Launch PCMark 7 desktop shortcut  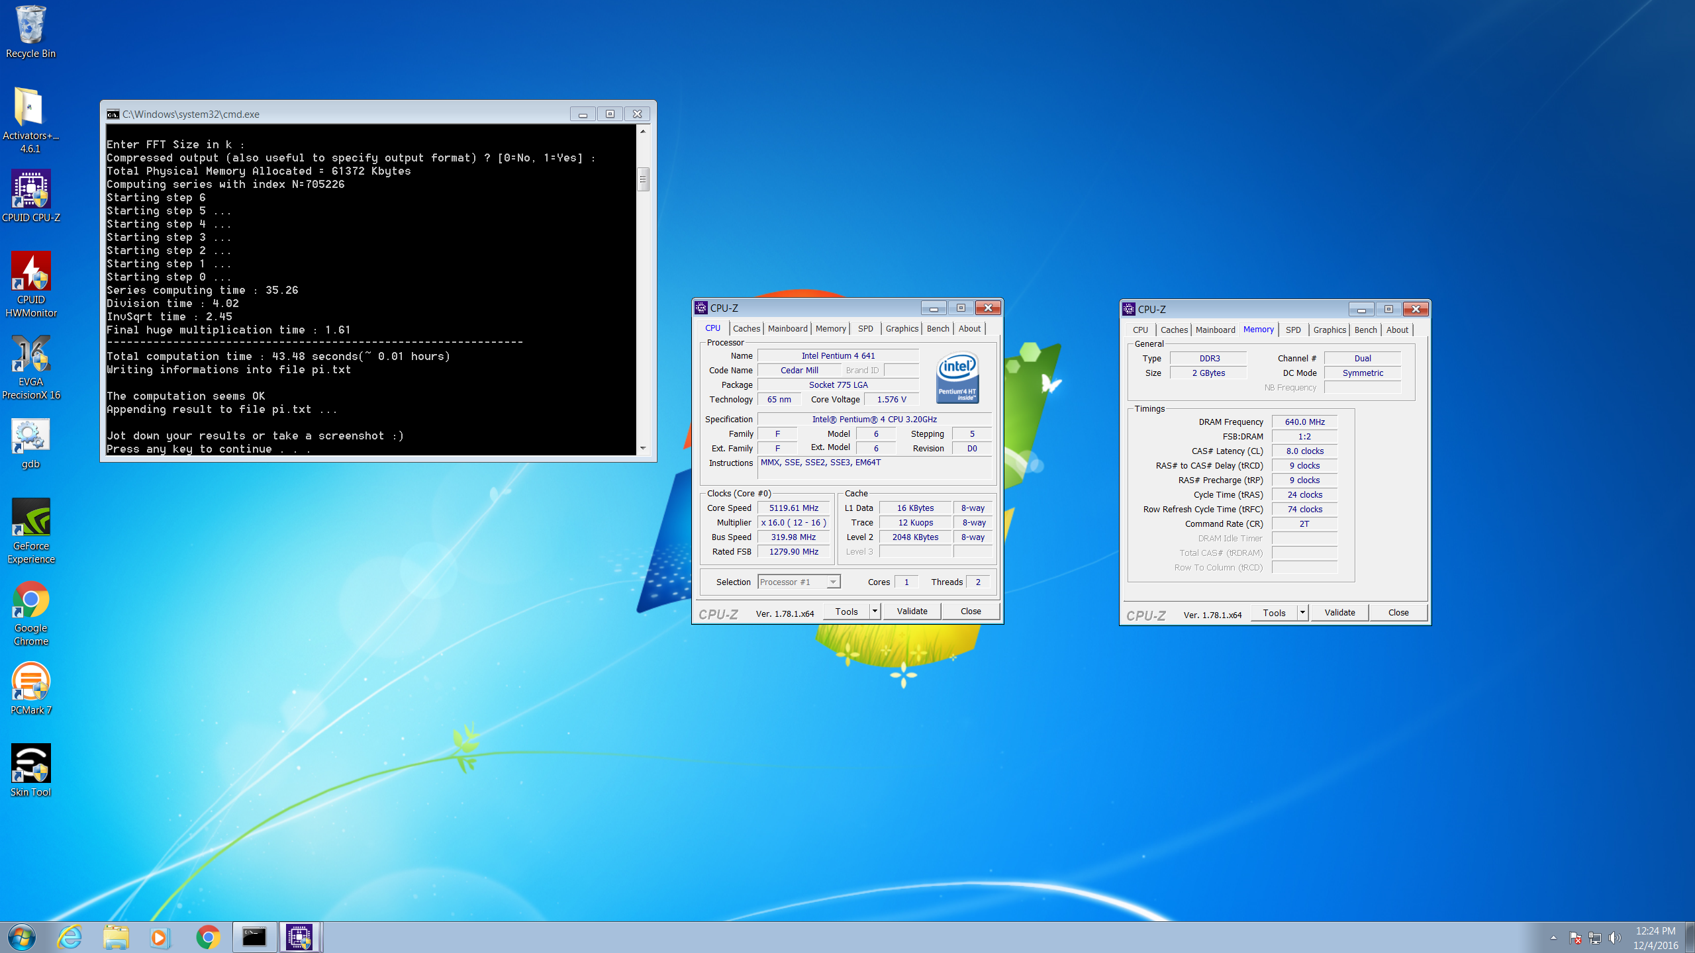pyautogui.click(x=30, y=688)
